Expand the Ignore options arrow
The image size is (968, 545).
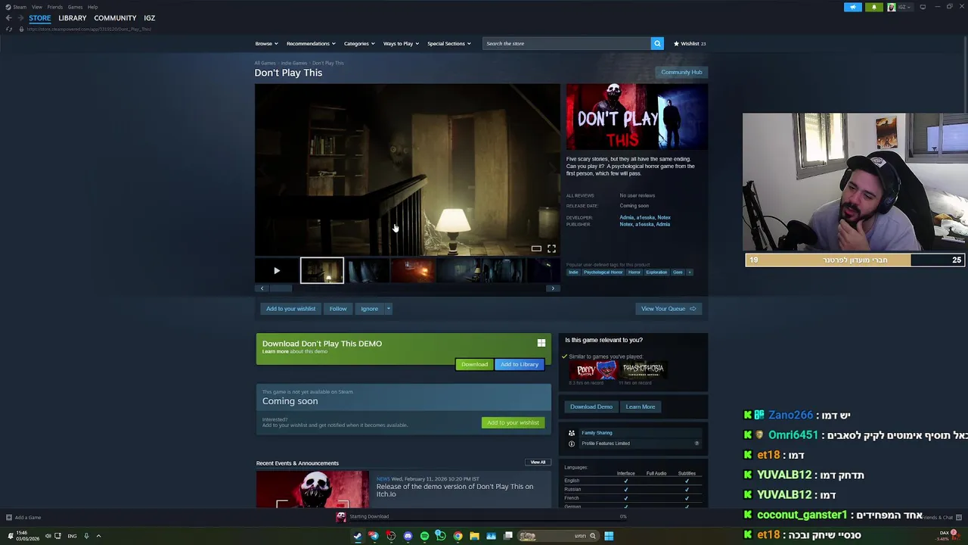pos(388,308)
